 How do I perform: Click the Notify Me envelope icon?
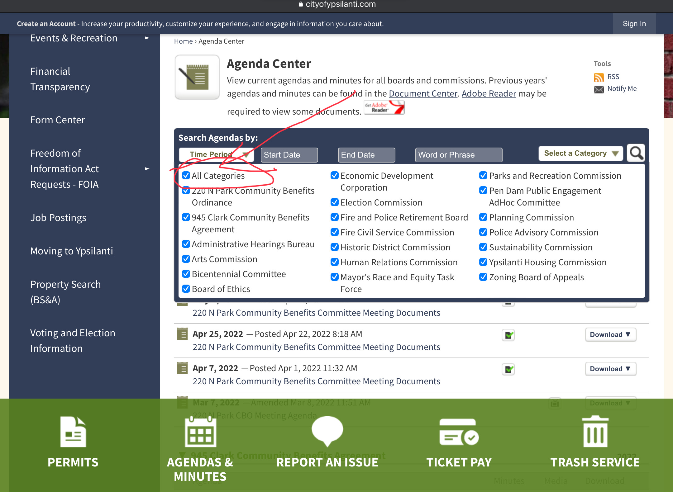599,89
